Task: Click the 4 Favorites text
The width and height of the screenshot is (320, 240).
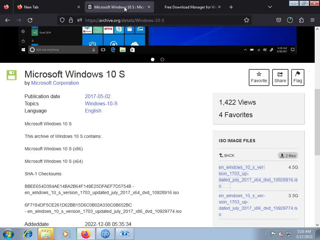Action: tap(236, 115)
